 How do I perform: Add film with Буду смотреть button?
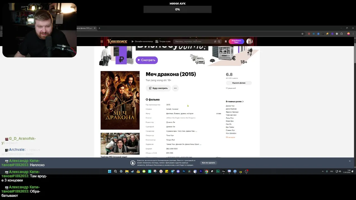pyautogui.click(x=158, y=88)
